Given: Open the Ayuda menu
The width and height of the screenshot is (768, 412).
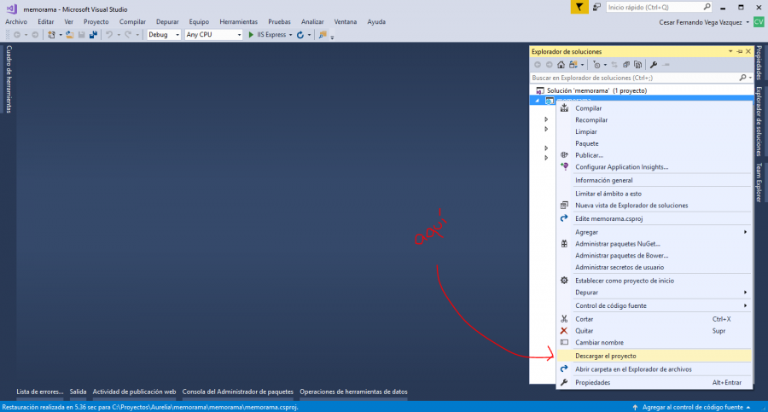Looking at the screenshot, I should [376, 21].
